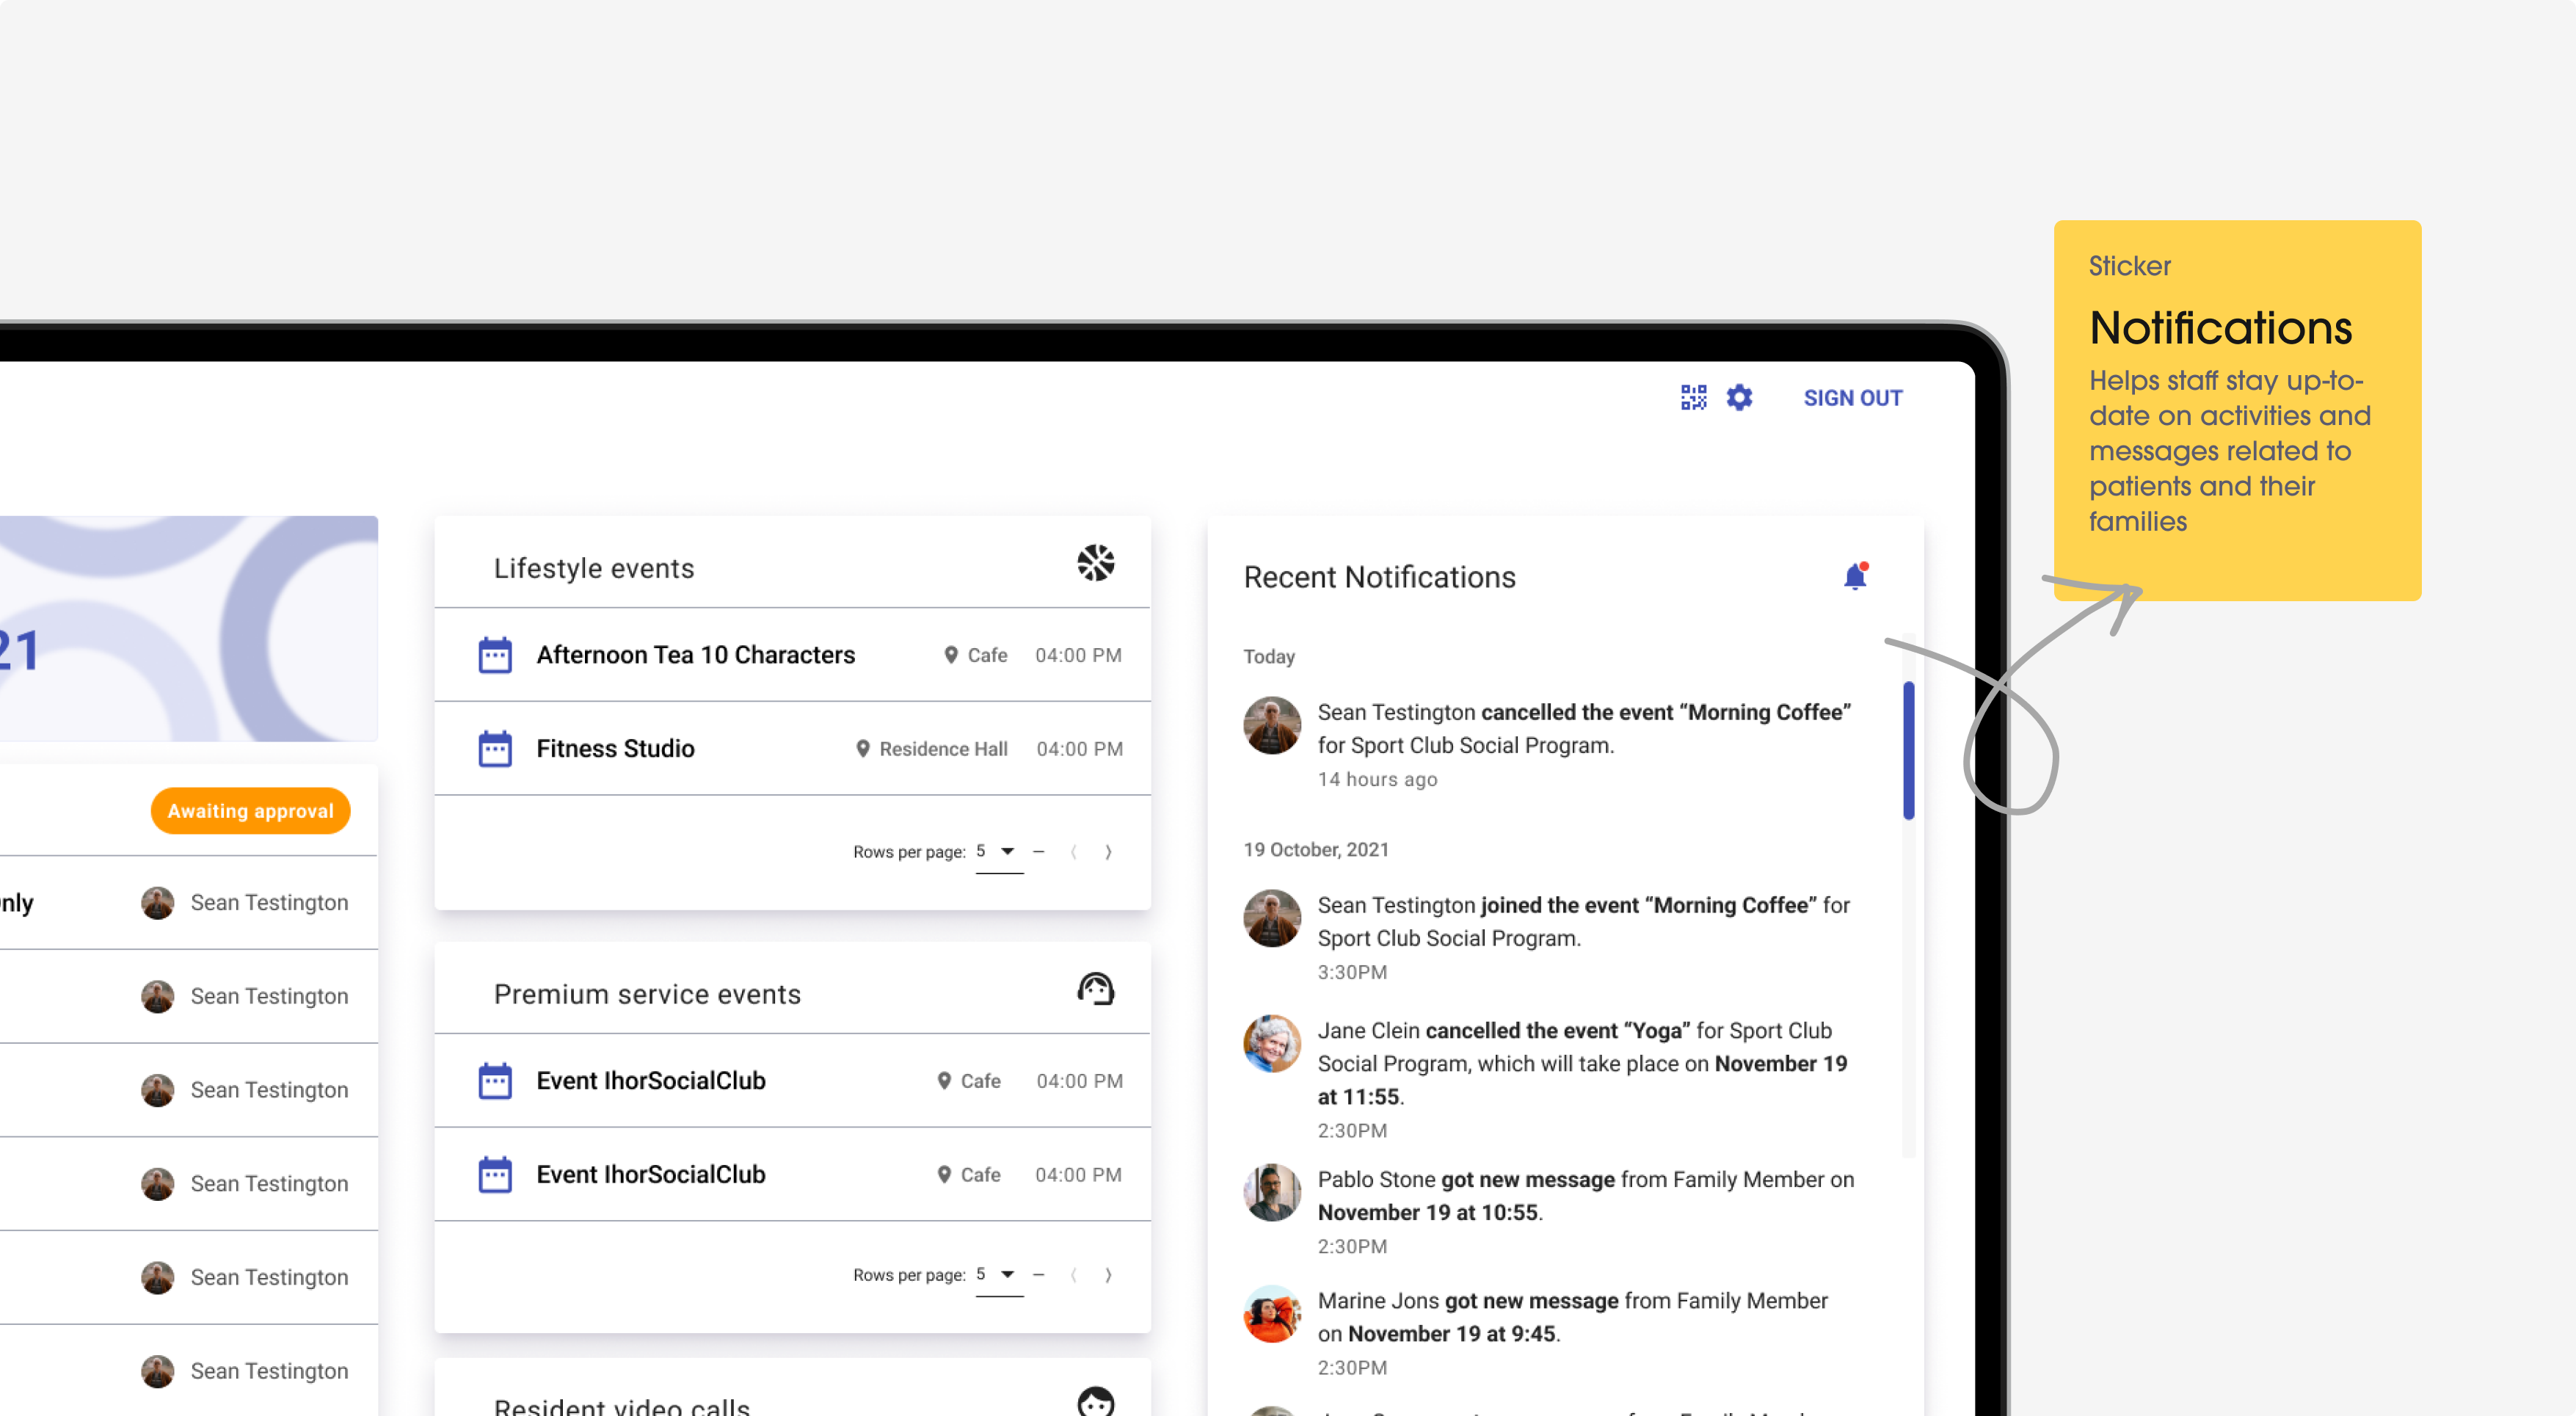Go to next page of Premium service events
This screenshot has height=1416, width=2576.
pos(1108,1275)
